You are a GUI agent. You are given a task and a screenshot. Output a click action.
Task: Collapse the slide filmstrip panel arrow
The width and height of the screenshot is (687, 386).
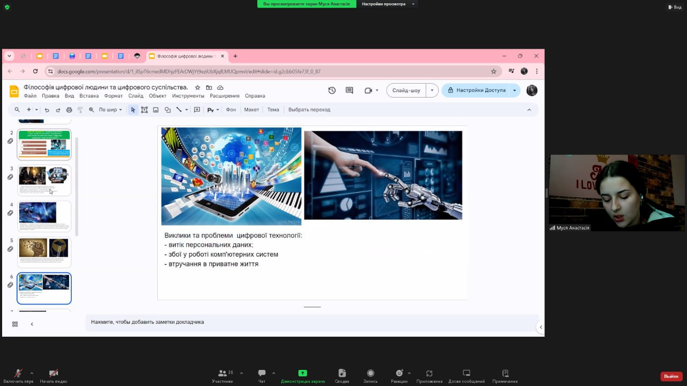[x=32, y=324]
